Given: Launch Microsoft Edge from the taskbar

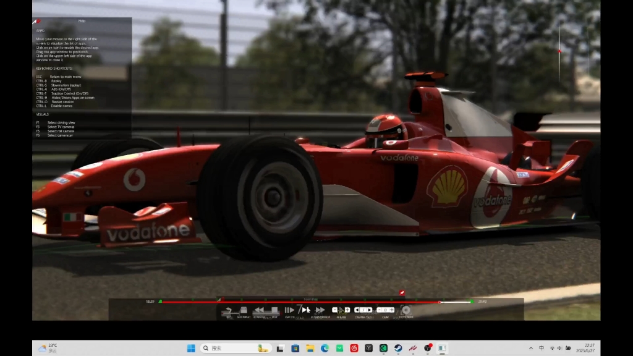Looking at the screenshot, I should click(x=325, y=348).
